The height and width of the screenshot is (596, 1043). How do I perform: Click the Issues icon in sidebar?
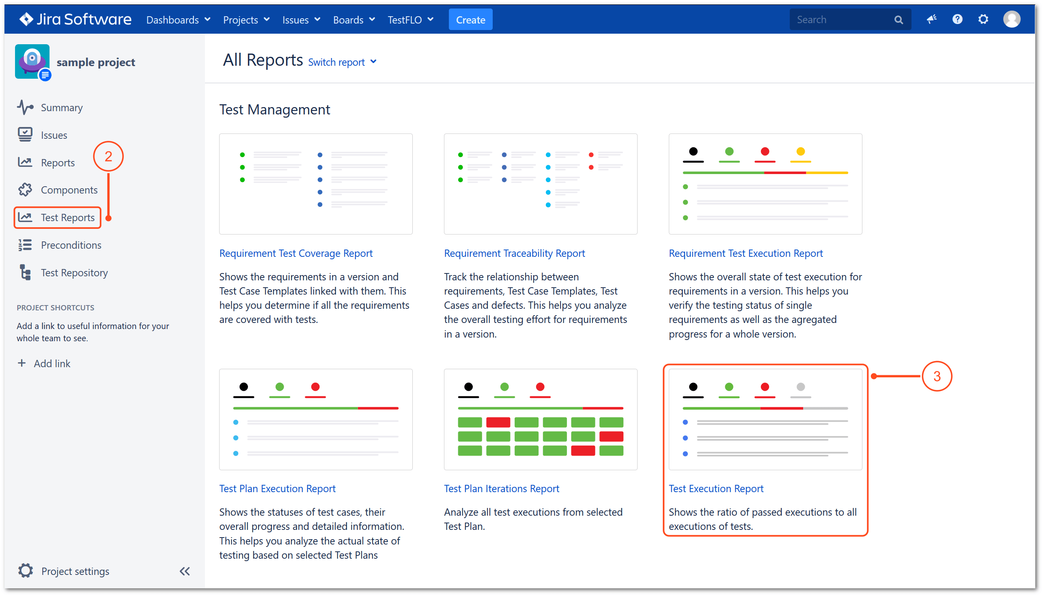pyautogui.click(x=26, y=135)
